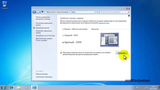
Task: Click the Просмотр preview thumbnail image
Action: click(109, 40)
